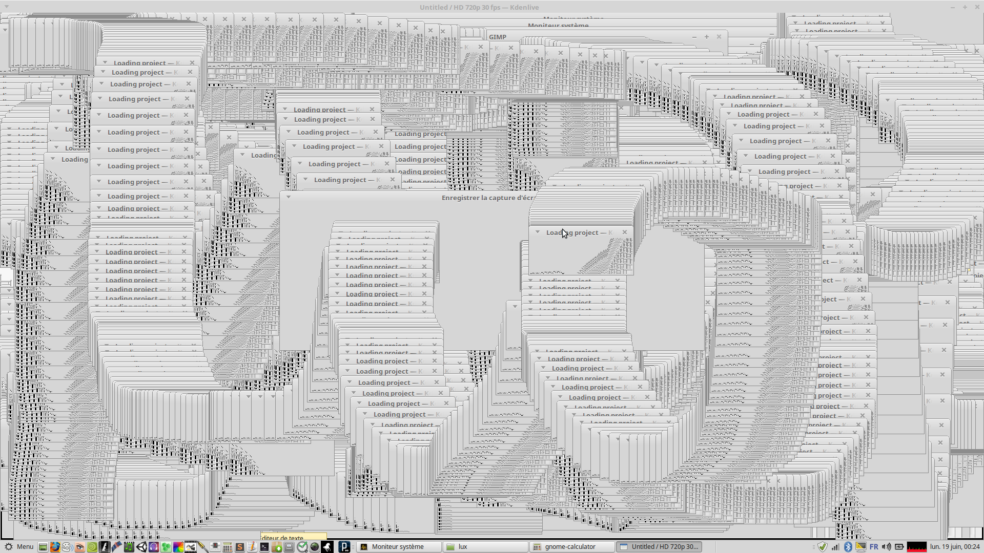Screen dimensions: 984x553
Task: Launch Firefox from the panel
Action: [55, 547]
